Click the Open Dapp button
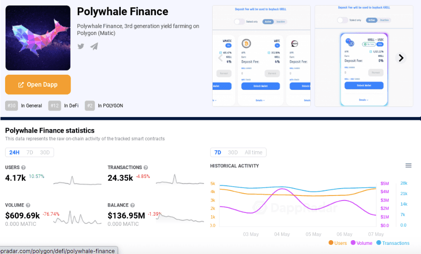Image resolution: width=421 pixels, height=254 pixels. tap(38, 84)
